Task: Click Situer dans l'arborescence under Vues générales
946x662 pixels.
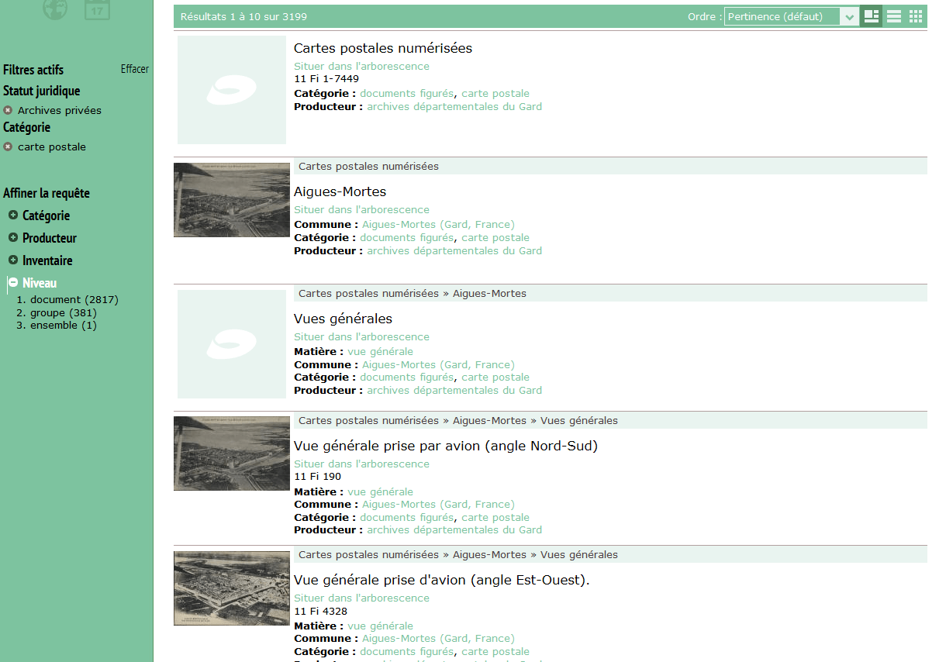Action: point(361,337)
